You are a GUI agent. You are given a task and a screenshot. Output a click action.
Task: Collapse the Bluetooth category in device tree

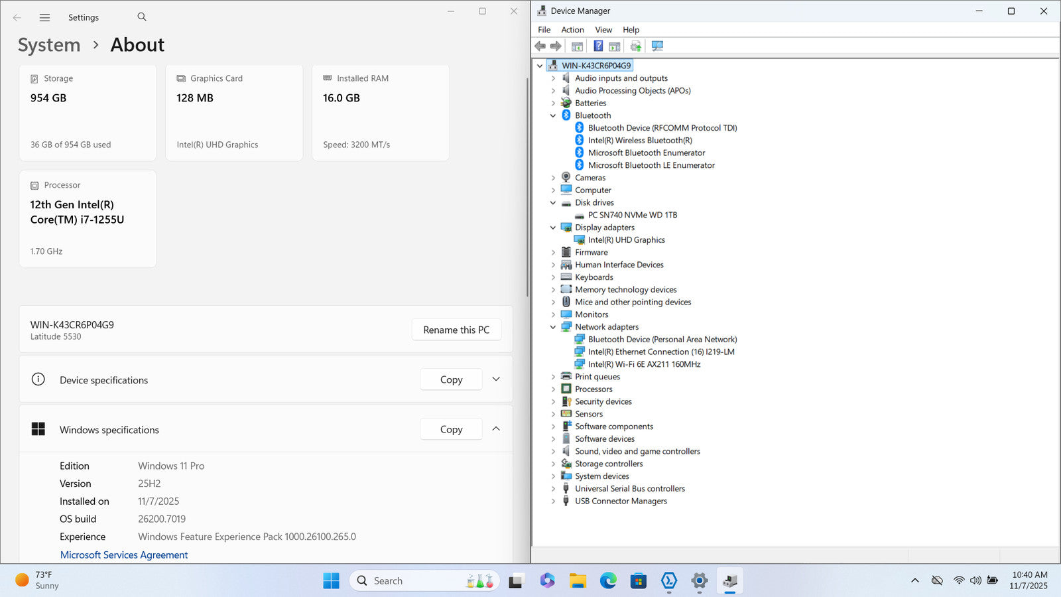pyautogui.click(x=553, y=115)
